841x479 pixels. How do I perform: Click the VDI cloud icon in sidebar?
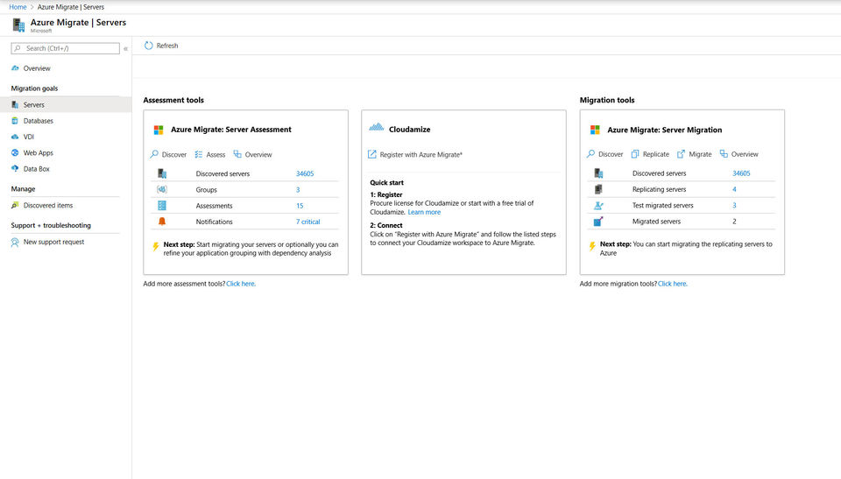[x=15, y=137]
